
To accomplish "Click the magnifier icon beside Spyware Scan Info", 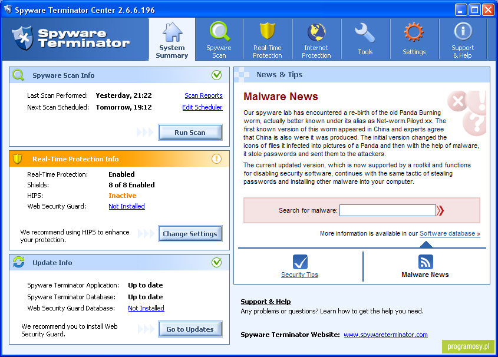I will 18,75.
